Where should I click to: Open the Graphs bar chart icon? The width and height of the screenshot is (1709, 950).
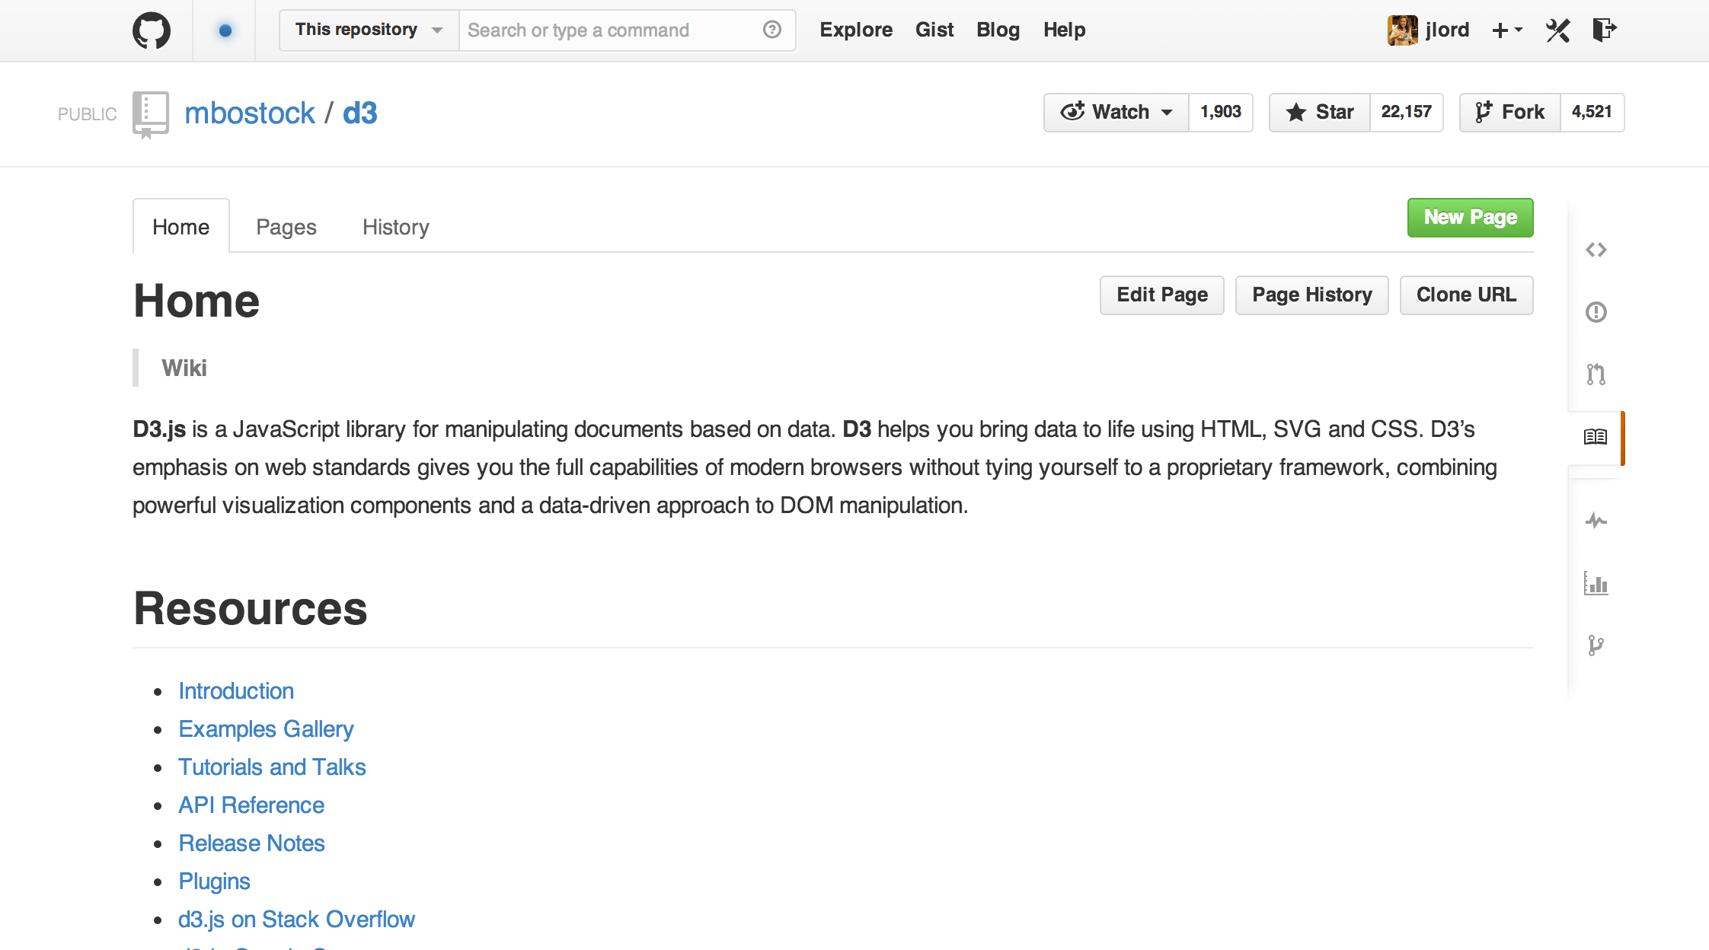point(1596,583)
